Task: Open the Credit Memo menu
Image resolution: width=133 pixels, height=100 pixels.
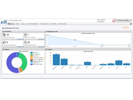Action: coord(53,24)
